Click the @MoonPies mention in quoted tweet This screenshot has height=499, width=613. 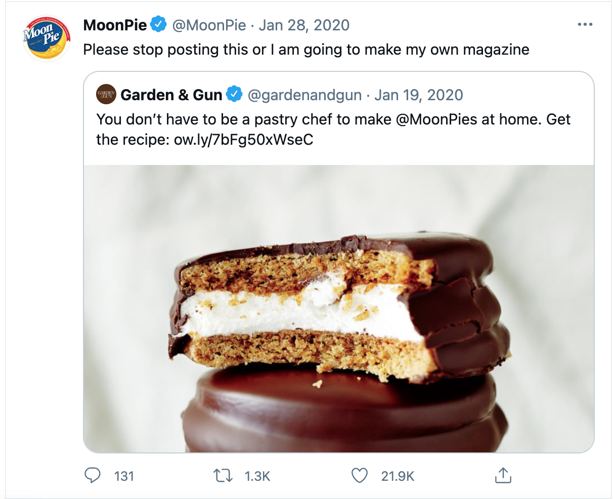pos(436,119)
